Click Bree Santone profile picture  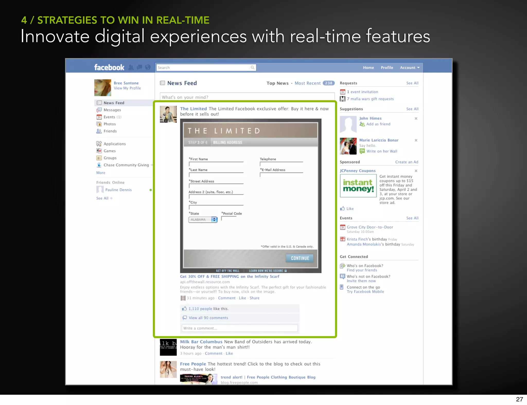103,88
